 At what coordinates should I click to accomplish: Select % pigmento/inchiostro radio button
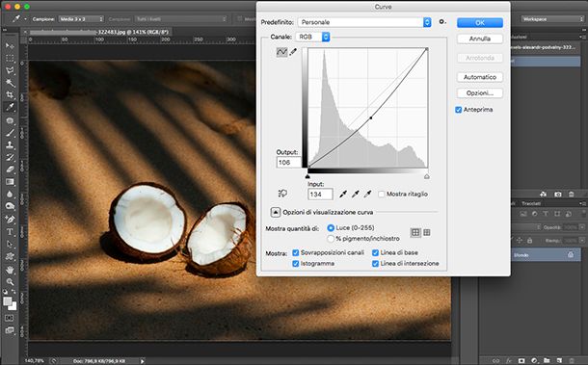click(331, 239)
